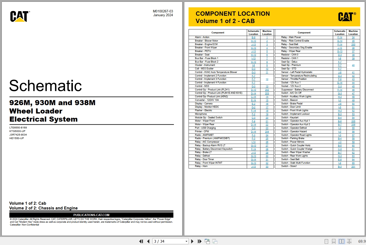Click the zoom percentage value 69.9

[362, 241]
